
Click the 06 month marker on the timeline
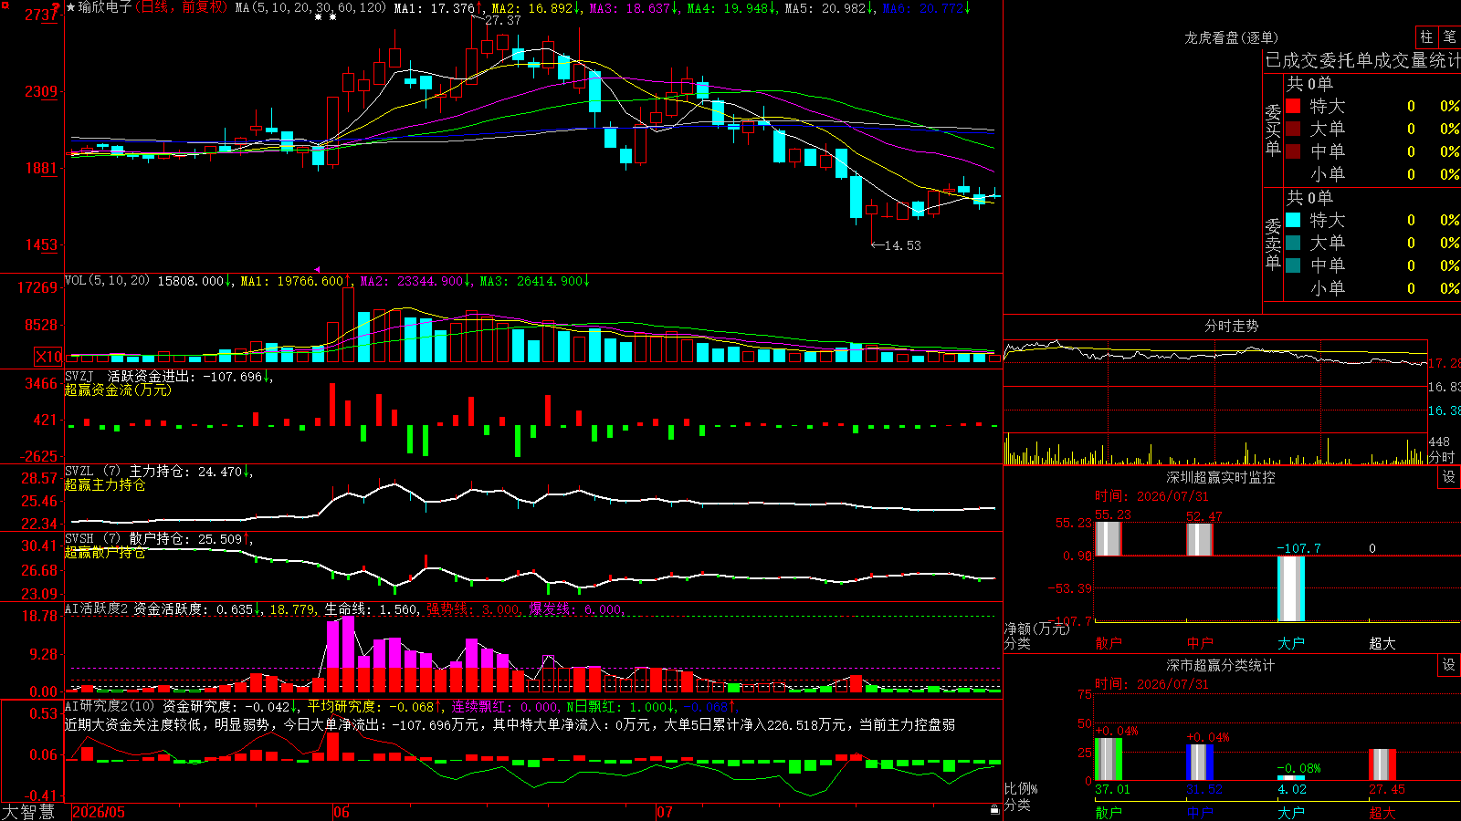[x=342, y=812]
